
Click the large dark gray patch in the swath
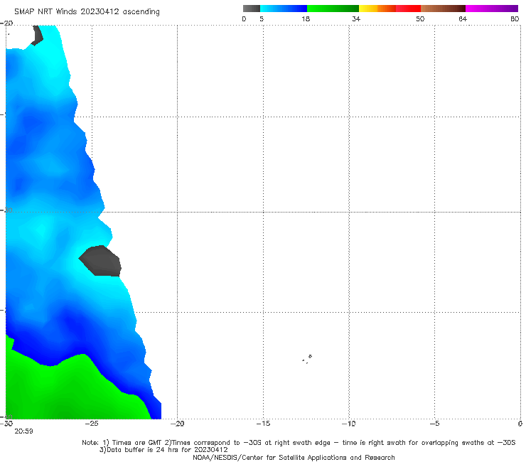tap(100, 261)
